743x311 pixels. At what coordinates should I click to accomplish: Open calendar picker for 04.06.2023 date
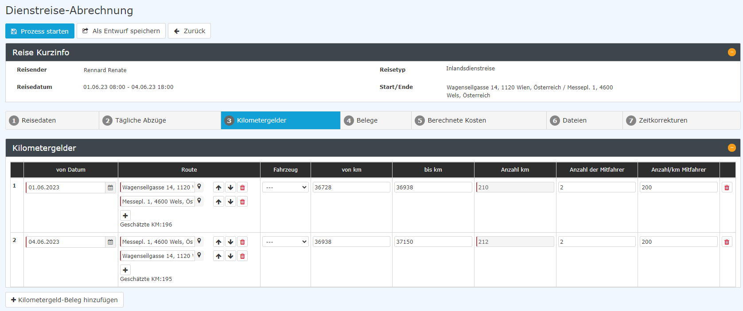(110, 242)
